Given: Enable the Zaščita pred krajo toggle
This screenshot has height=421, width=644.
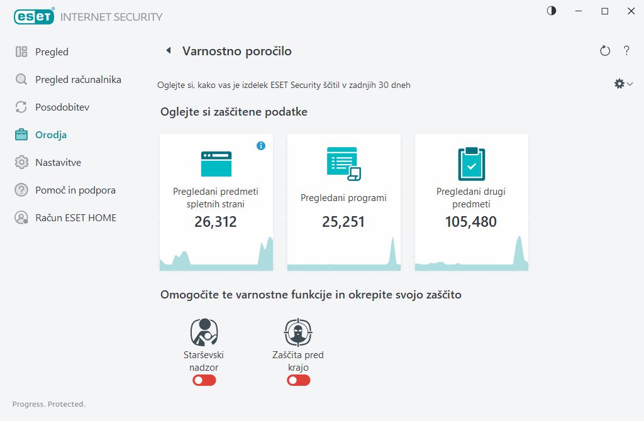Looking at the screenshot, I should (299, 380).
